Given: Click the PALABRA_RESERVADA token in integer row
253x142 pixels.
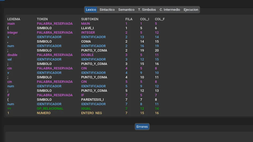Looking at the screenshot, I should [55, 33].
